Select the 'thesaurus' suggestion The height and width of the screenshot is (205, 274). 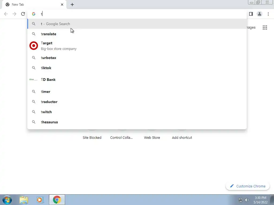137,122
